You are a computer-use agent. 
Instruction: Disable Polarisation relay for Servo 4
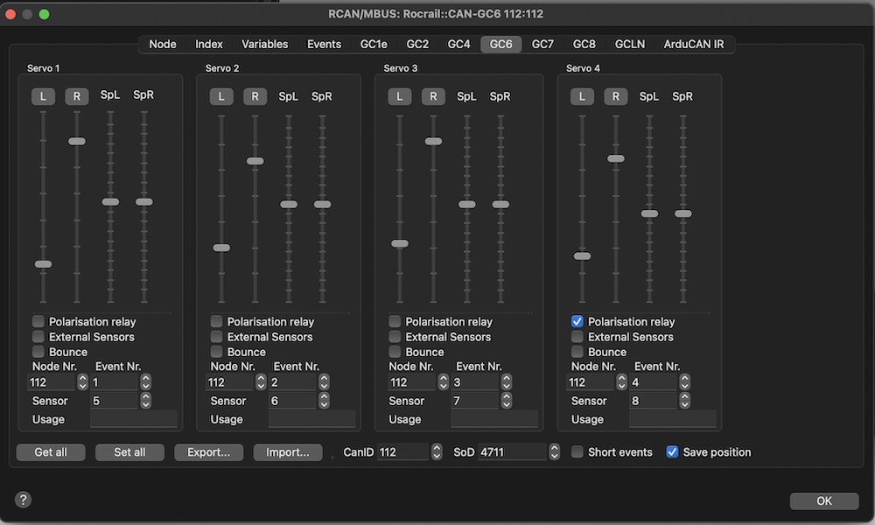(577, 322)
